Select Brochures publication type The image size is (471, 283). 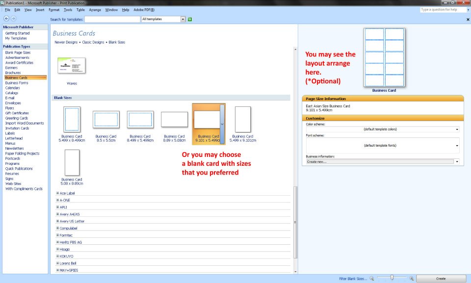[13, 73]
